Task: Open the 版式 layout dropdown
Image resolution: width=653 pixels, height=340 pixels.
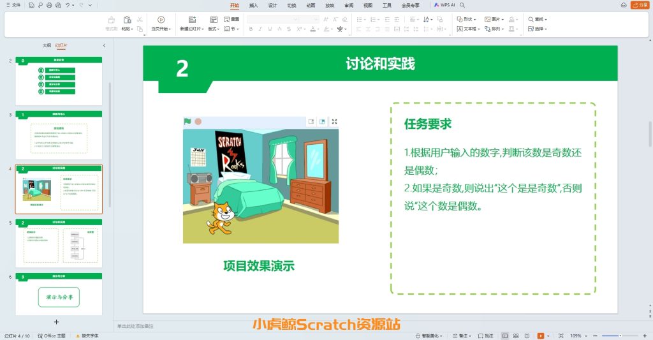Action: [214, 29]
